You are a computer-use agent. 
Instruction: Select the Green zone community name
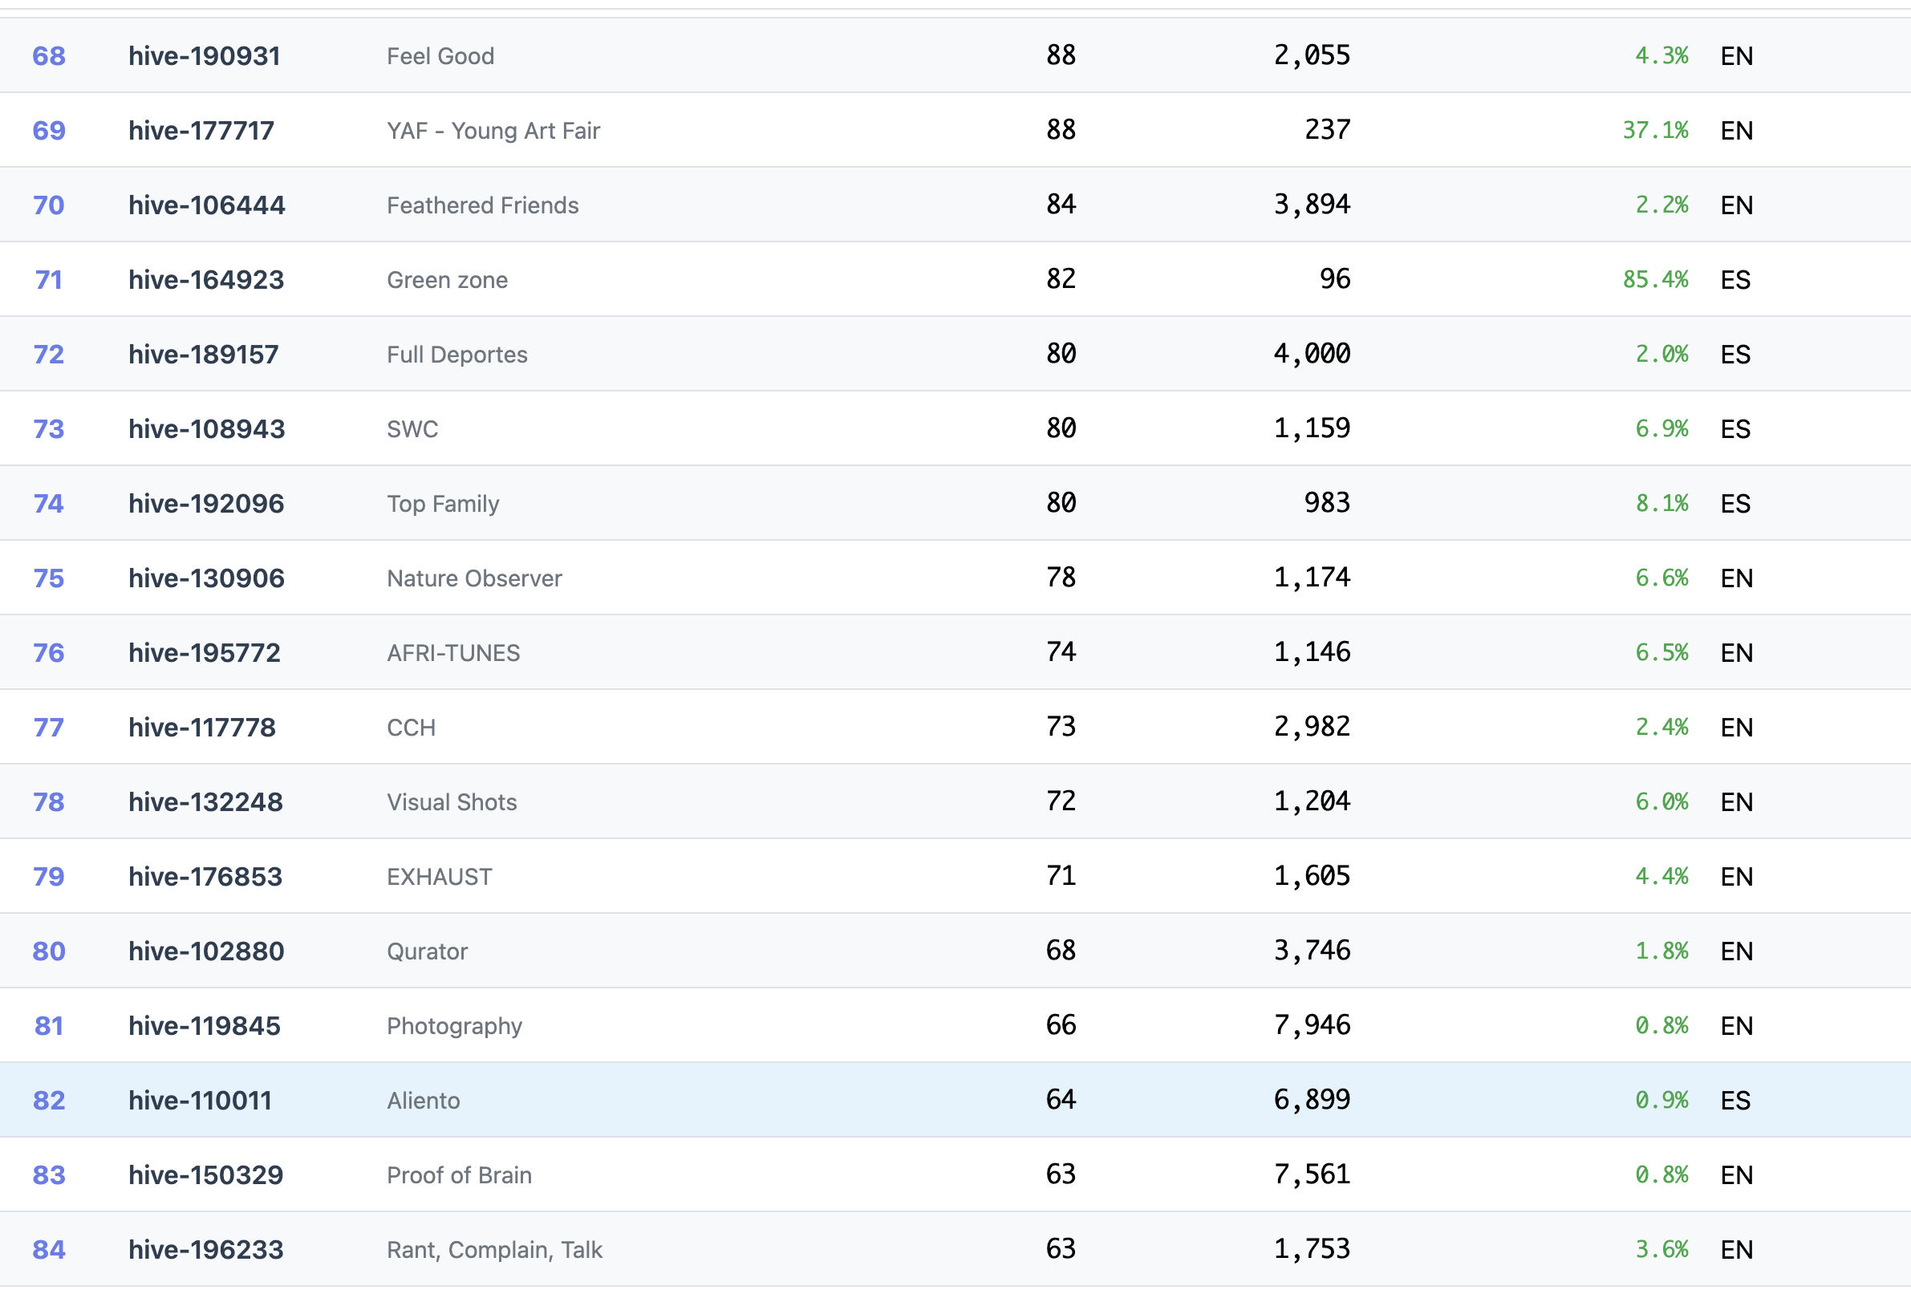click(x=448, y=280)
